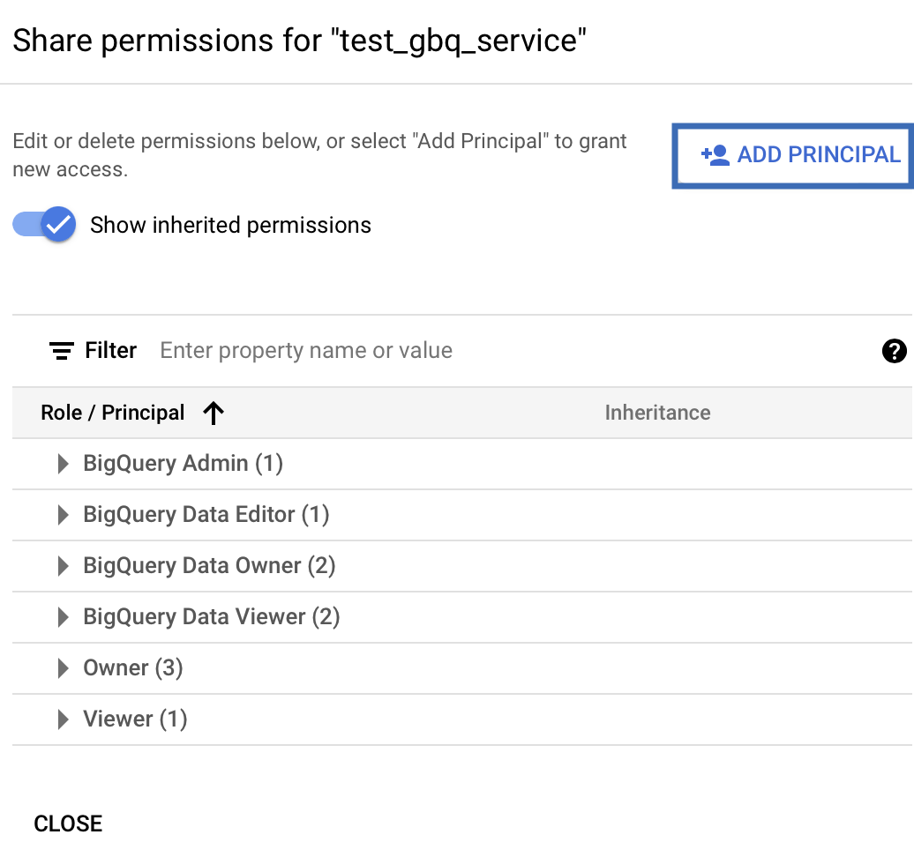The width and height of the screenshot is (914, 857).
Task: Expand the Owner role arrow
Action: [x=63, y=668]
